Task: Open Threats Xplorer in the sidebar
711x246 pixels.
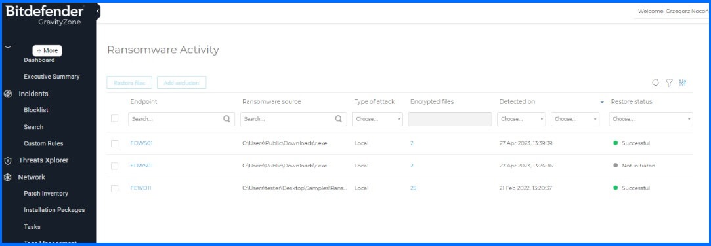Action: [x=43, y=160]
